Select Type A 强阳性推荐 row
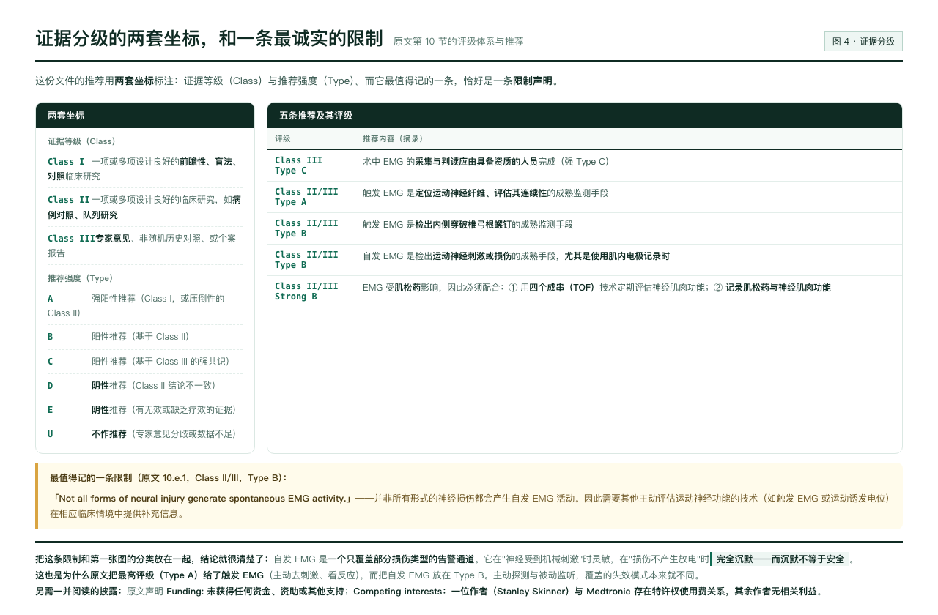Viewport: 938px width, 615px height. pos(145,306)
